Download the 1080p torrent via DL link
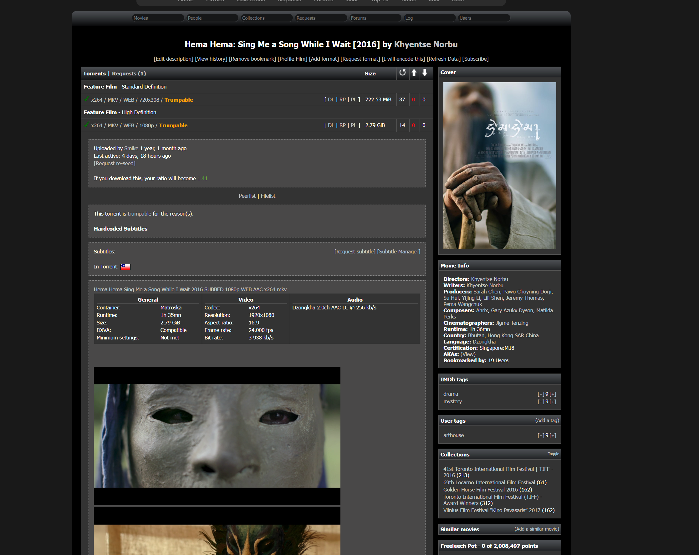 (x=331, y=125)
